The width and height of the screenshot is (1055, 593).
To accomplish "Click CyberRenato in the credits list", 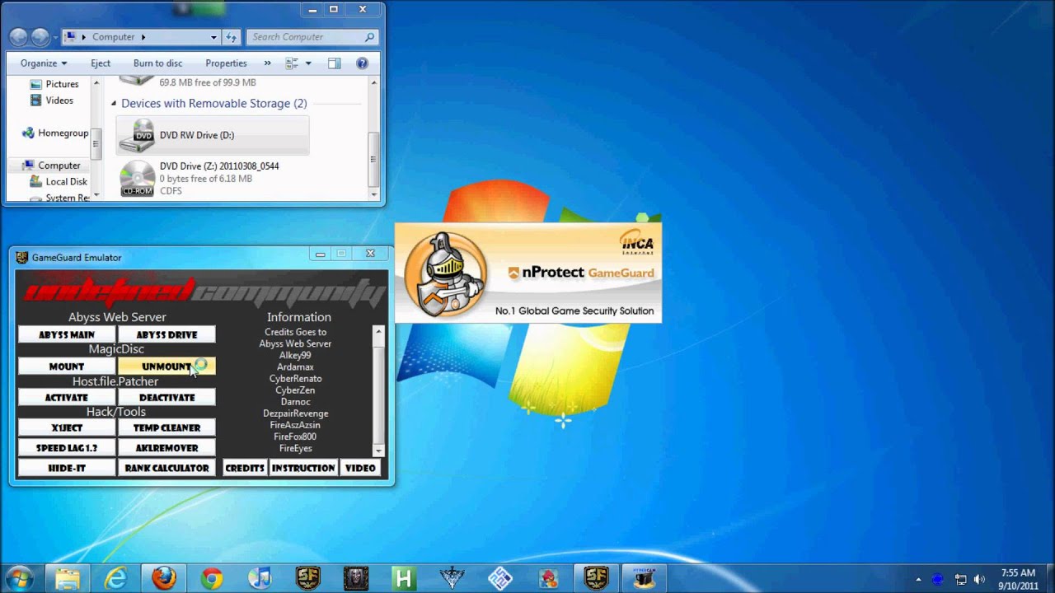I will pos(295,379).
